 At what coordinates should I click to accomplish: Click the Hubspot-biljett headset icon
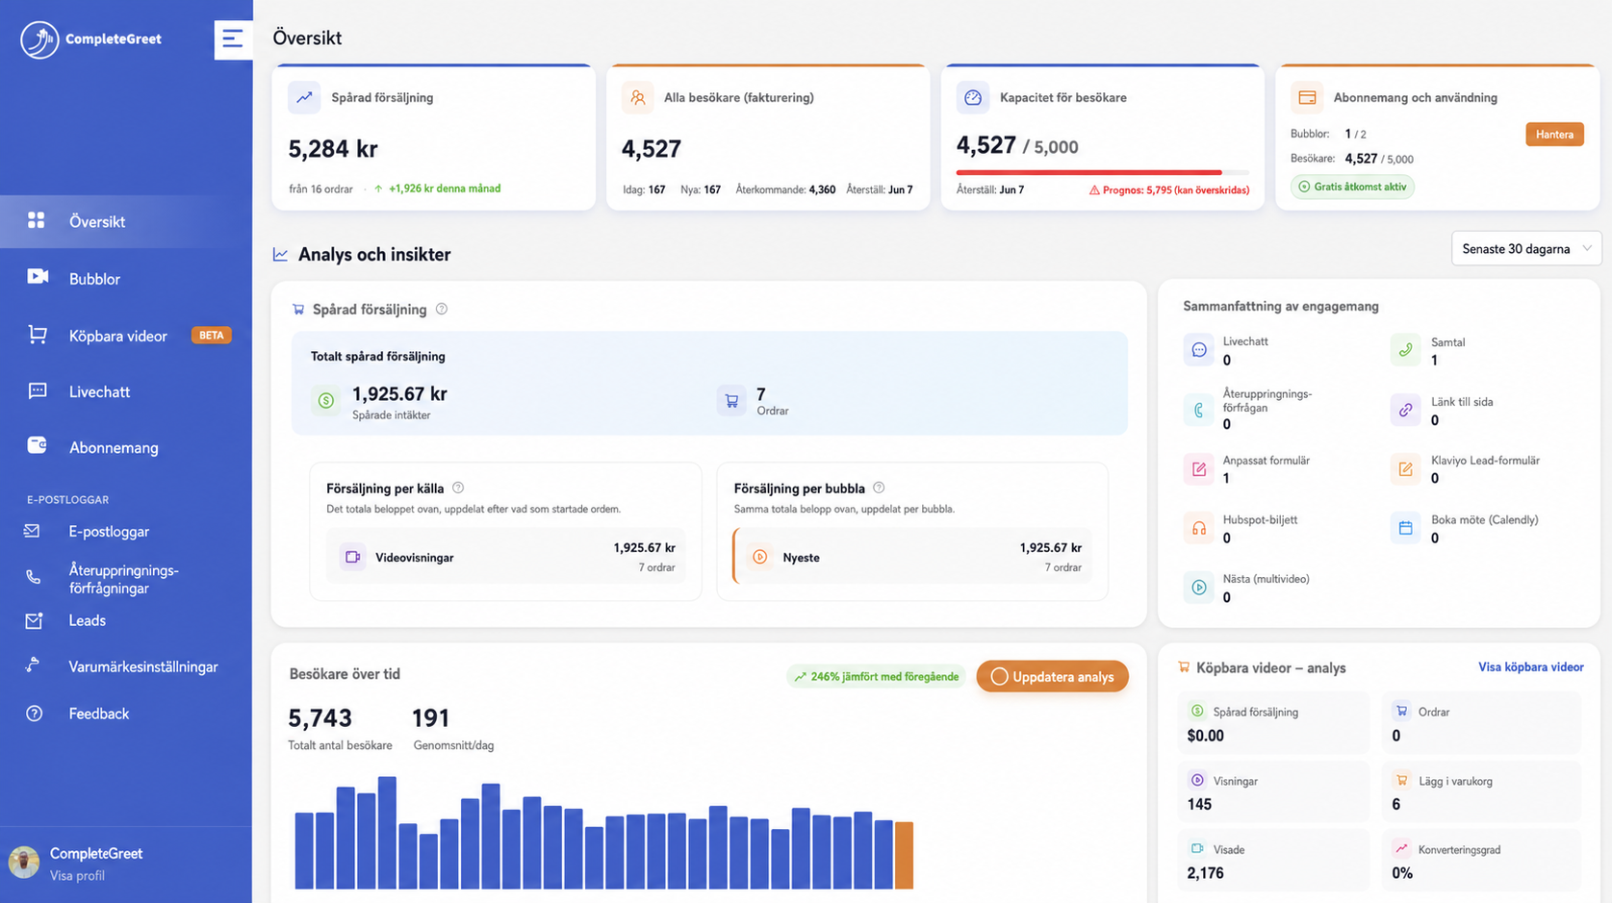[x=1198, y=528]
